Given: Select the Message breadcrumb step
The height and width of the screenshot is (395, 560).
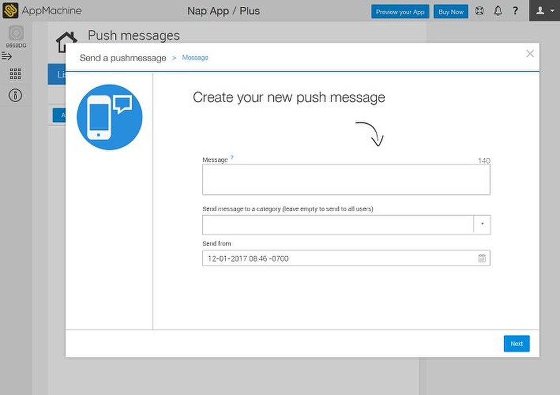Looking at the screenshot, I should (195, 58).
